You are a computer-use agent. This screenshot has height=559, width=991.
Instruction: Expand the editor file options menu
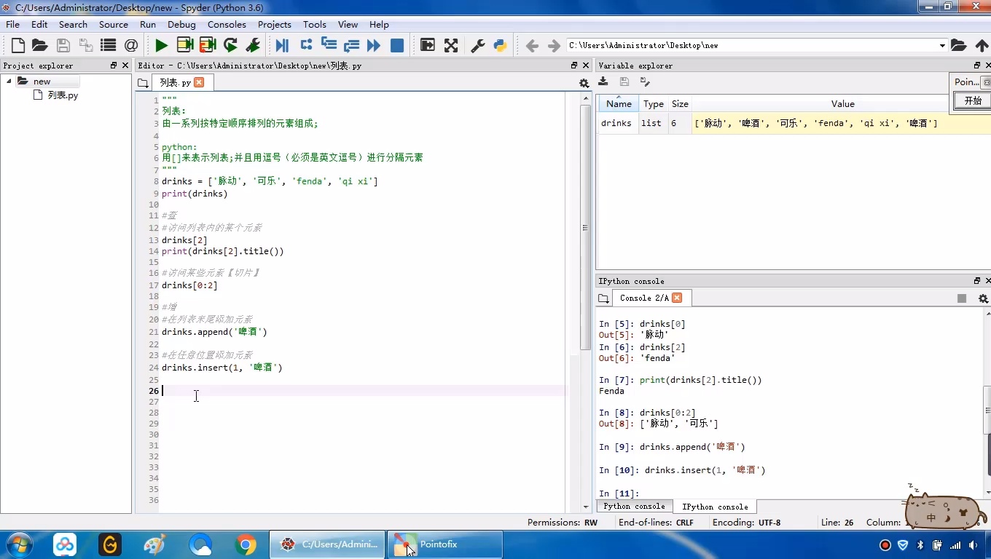click(x=584, y=83)
